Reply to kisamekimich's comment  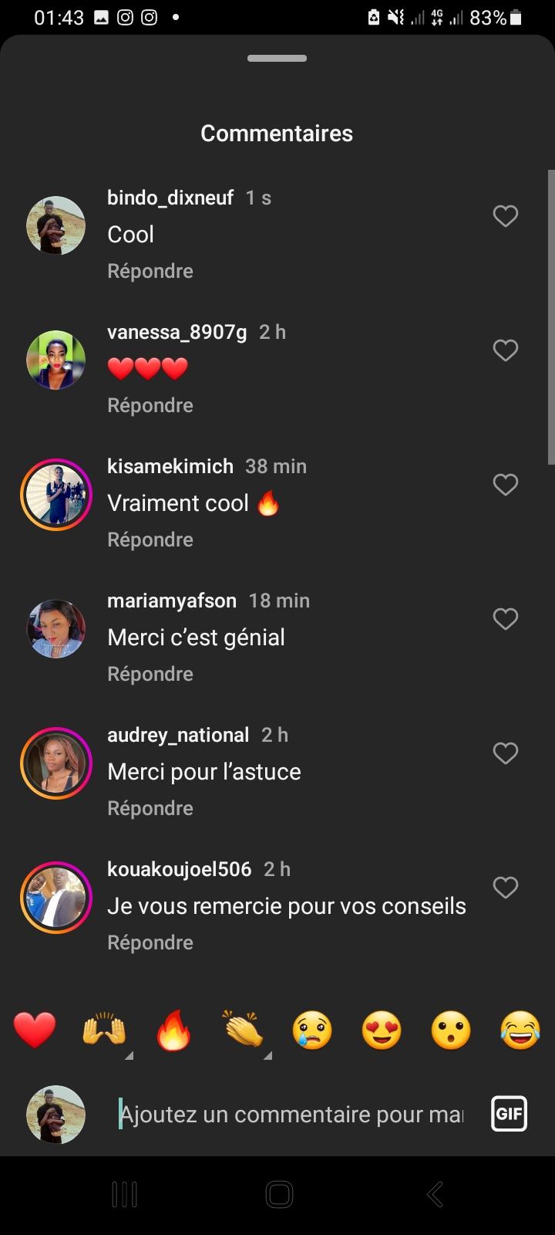[x=150, y=540]
